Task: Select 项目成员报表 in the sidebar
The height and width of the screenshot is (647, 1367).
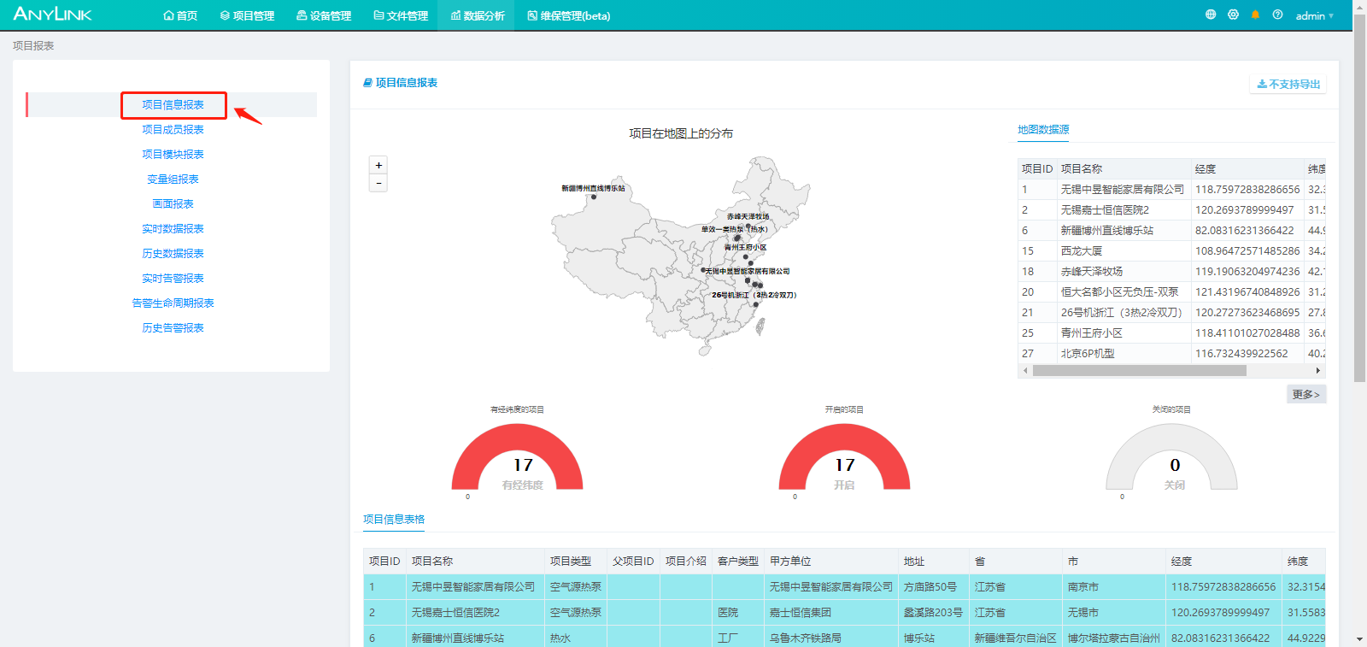Action: click(x=173, y=129)
